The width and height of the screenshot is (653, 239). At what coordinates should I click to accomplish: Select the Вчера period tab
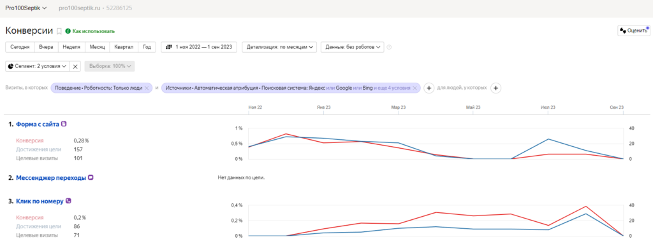46,47
